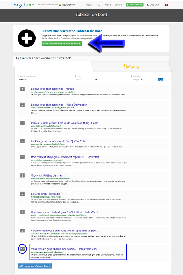Open Vous êtes un gros chat un peu stupide result
This screenshot has width=183, height=275.
[65, 249]
